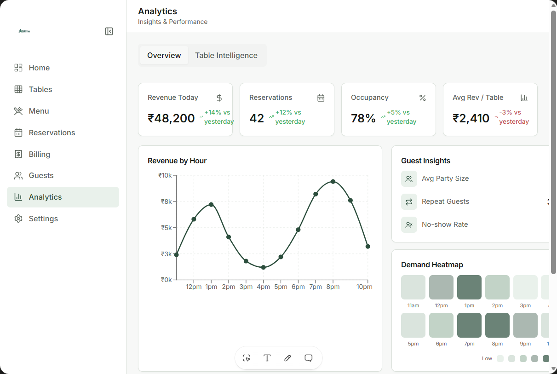Viewport: 557px width, 374px height.
Task: Open the Menu section
Action: tap(63, 111)
